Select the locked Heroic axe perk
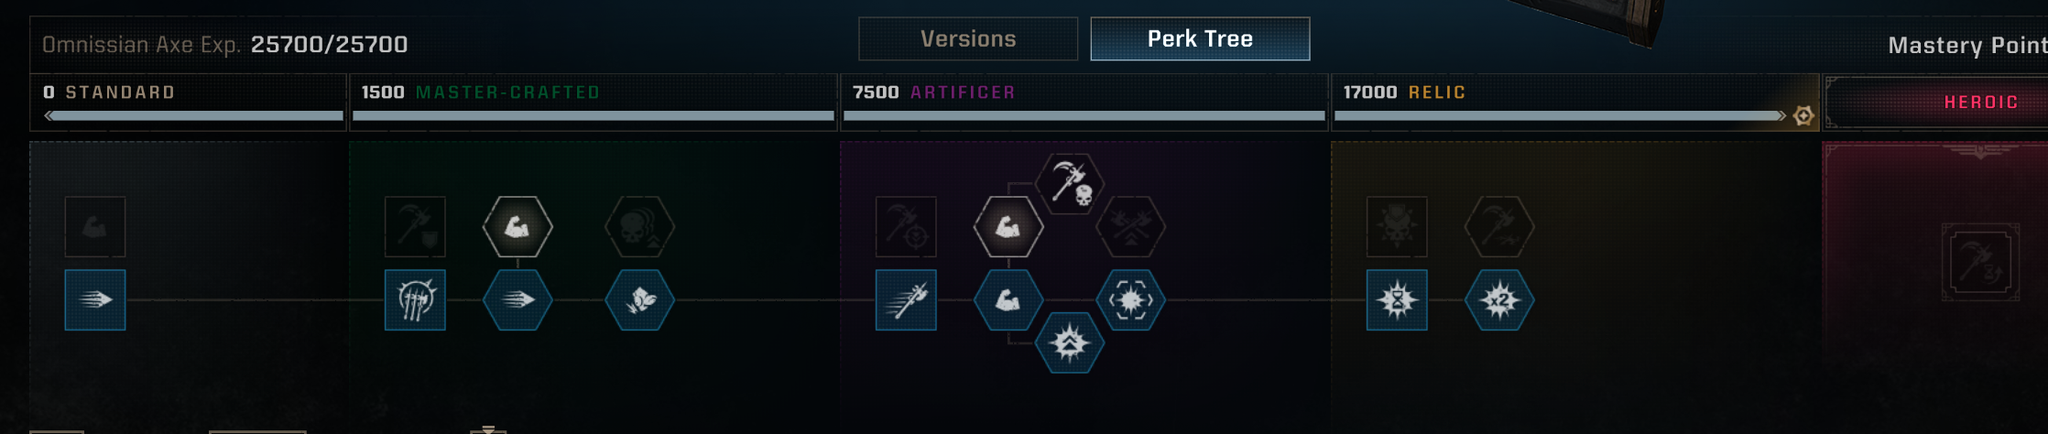This screenshot has height=434, width=2048. click(x=1979, y=262)
